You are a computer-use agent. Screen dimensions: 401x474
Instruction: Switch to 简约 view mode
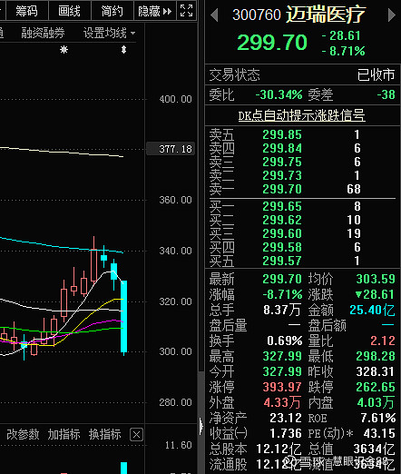[112, 11]
